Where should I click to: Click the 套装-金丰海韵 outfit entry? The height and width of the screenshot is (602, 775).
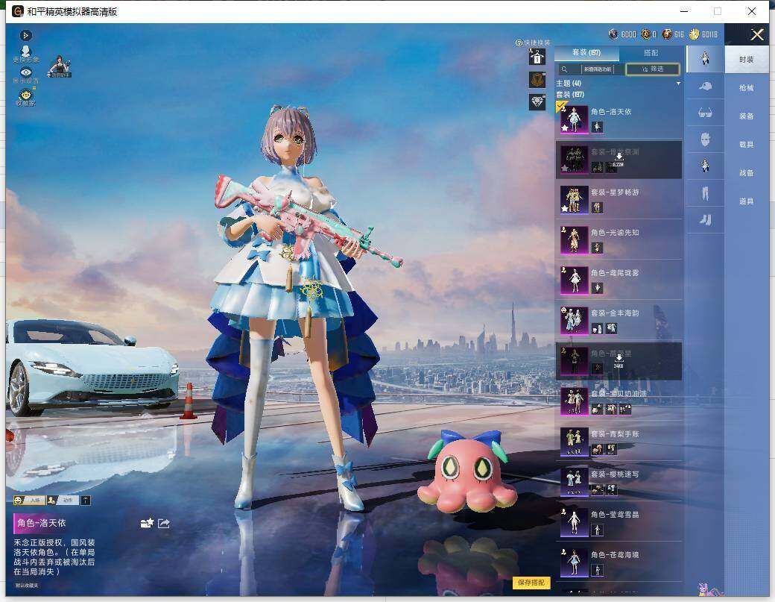[619, 321]
